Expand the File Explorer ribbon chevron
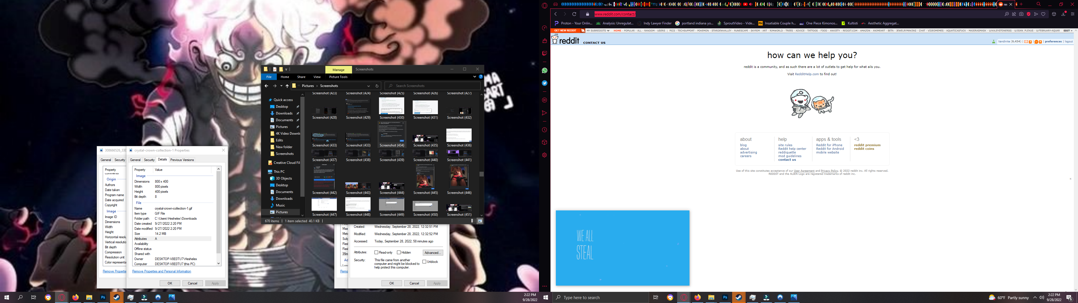 coord(474,77)
